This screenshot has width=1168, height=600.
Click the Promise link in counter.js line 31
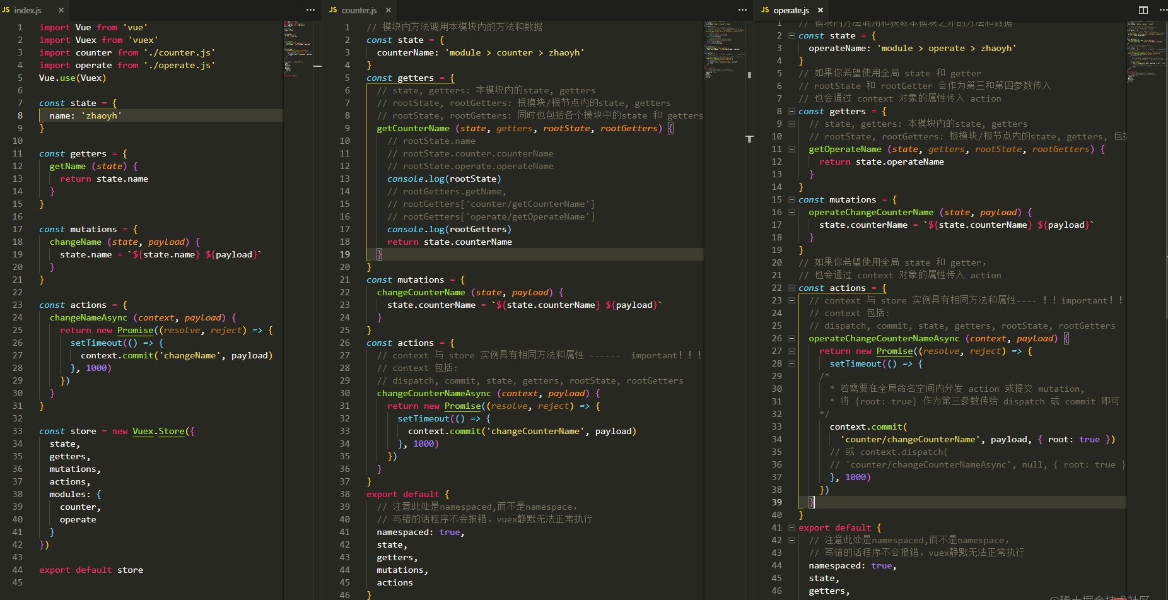463,406
